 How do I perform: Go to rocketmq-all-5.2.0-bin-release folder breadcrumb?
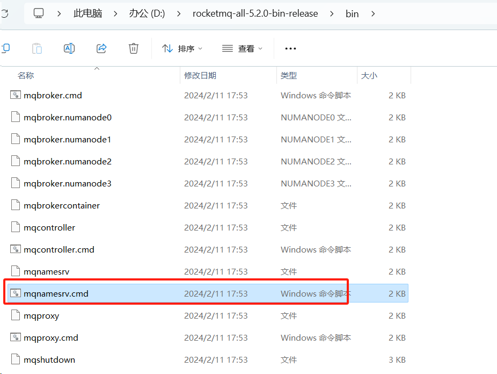pos(255,13)
